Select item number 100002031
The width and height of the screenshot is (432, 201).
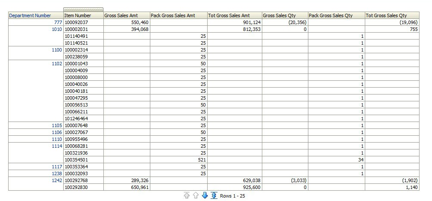[x=76, y=29]
